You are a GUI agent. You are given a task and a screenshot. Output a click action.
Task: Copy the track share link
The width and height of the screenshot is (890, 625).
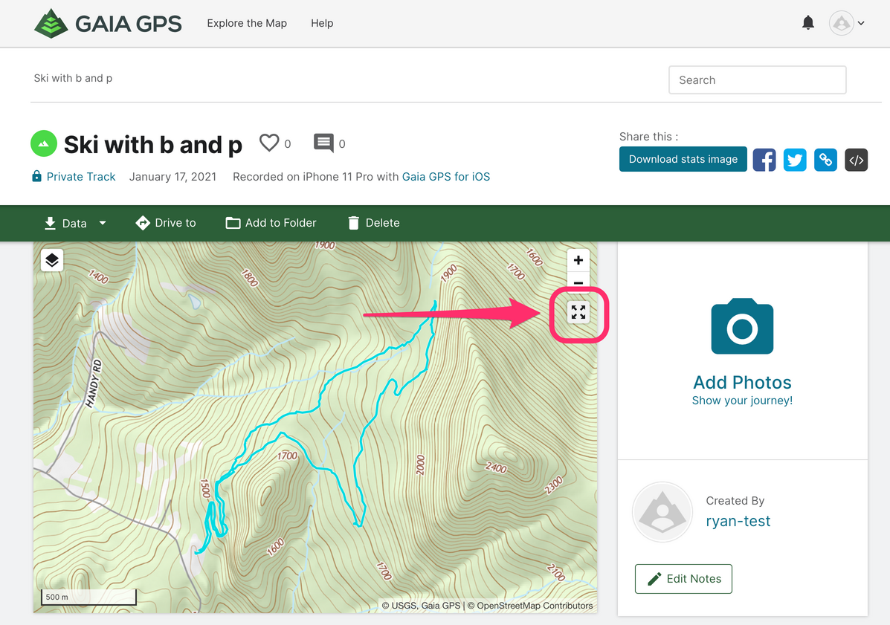(825, 160)
